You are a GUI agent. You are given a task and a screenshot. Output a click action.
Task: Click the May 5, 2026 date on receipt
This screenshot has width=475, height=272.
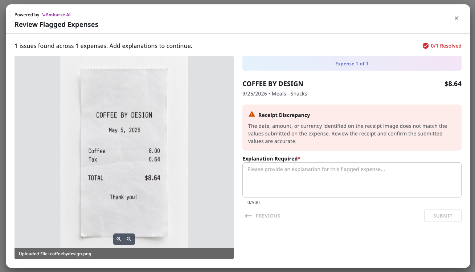point(124,130)
